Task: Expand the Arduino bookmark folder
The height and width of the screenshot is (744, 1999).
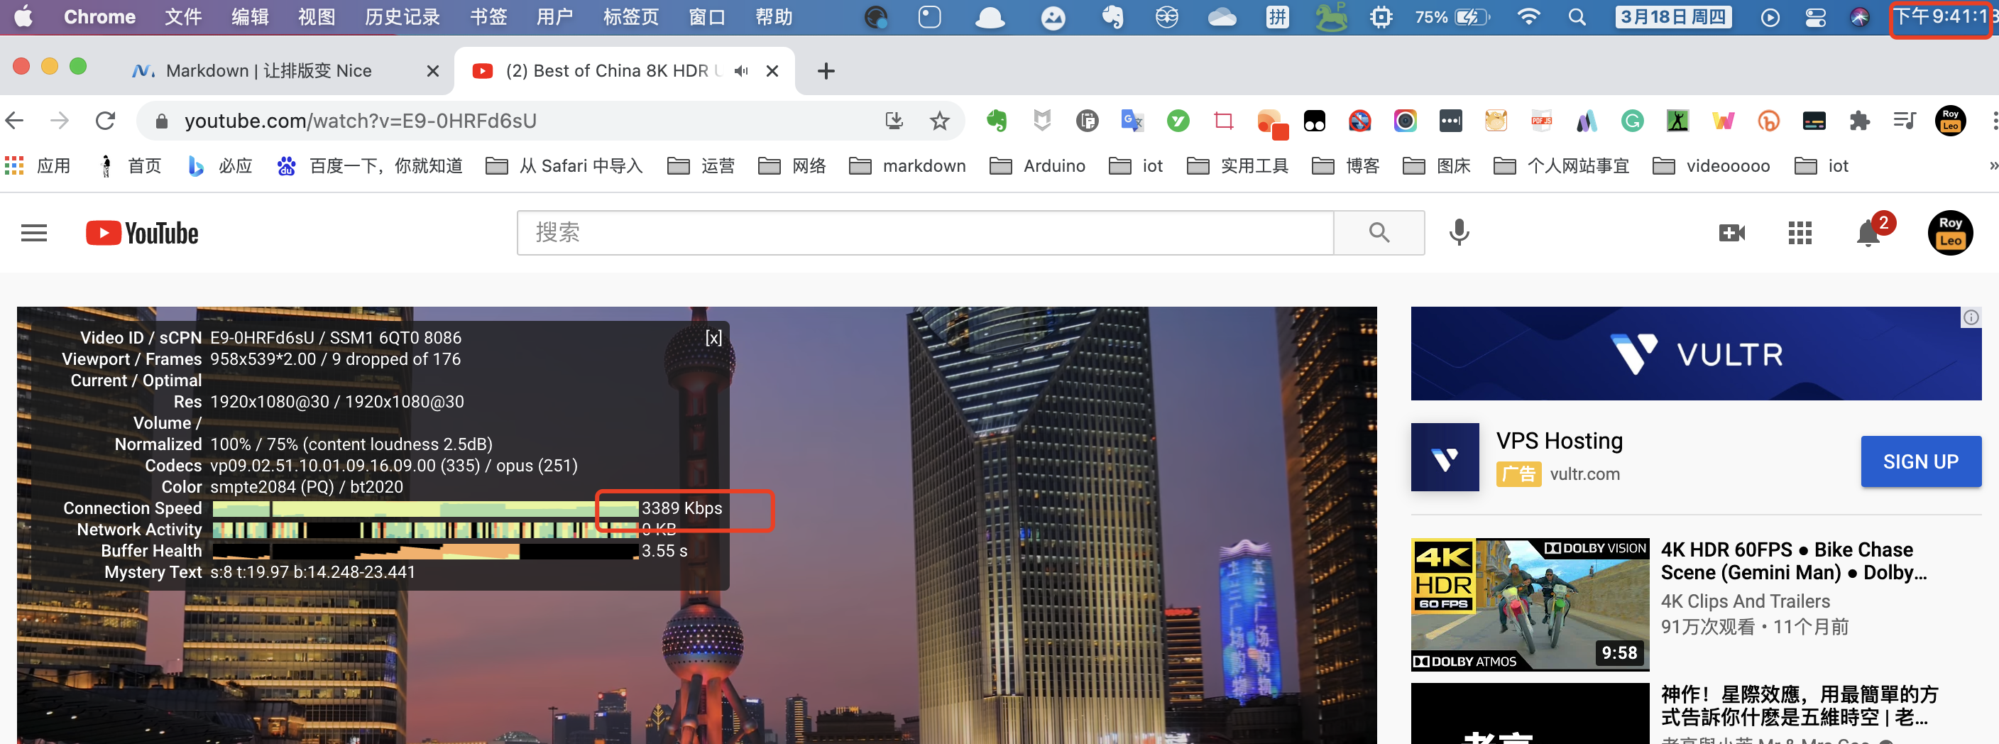Action: [1036, 166]
